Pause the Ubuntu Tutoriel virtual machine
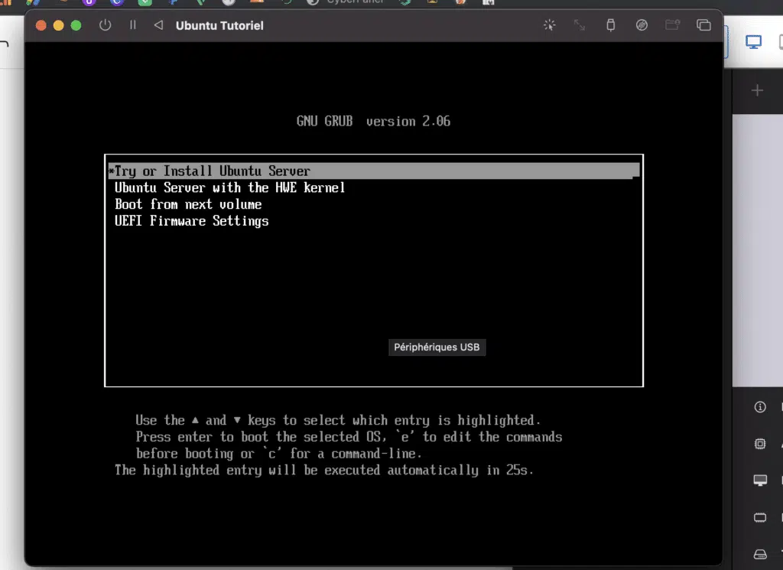This screenshot has width=783, height=570. tap(133, 25)
